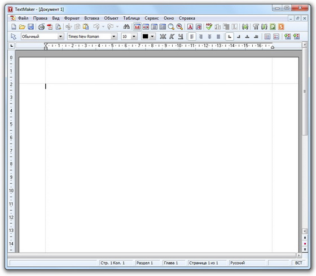This screenshot has height=276, width=316.
Task: Click the black font color swatch
Action: pos(146,37)
